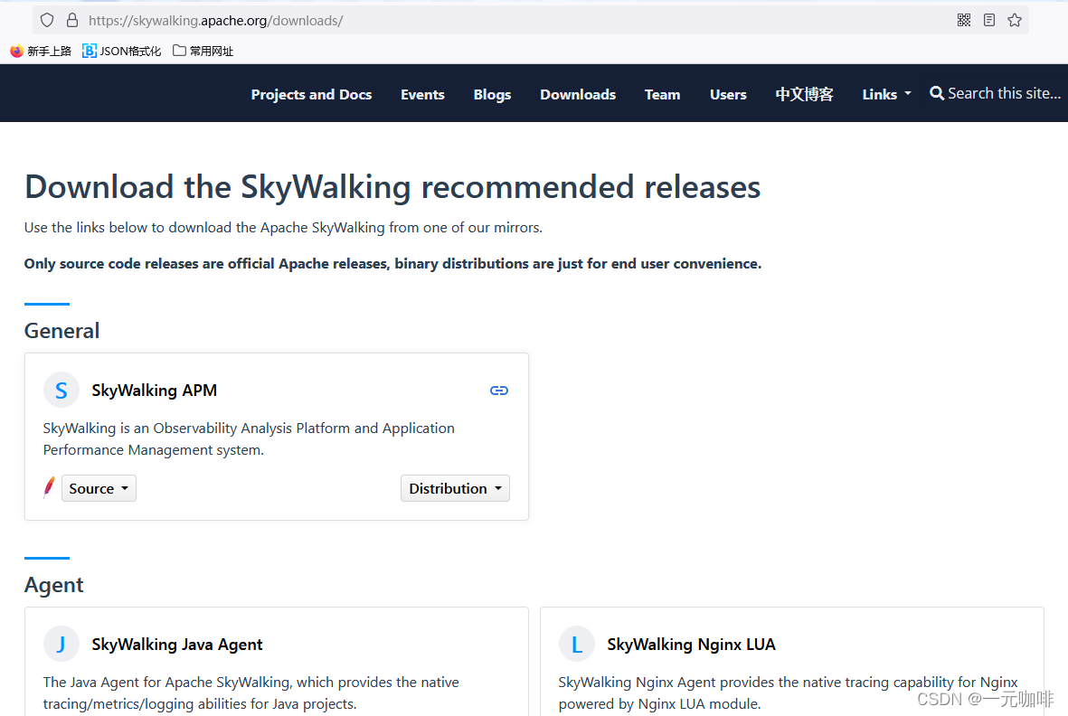Open the permalink icon beside SkyWalking APM
The width and height of the screenshot is (1068, 716).
click(x=499, y=390)
